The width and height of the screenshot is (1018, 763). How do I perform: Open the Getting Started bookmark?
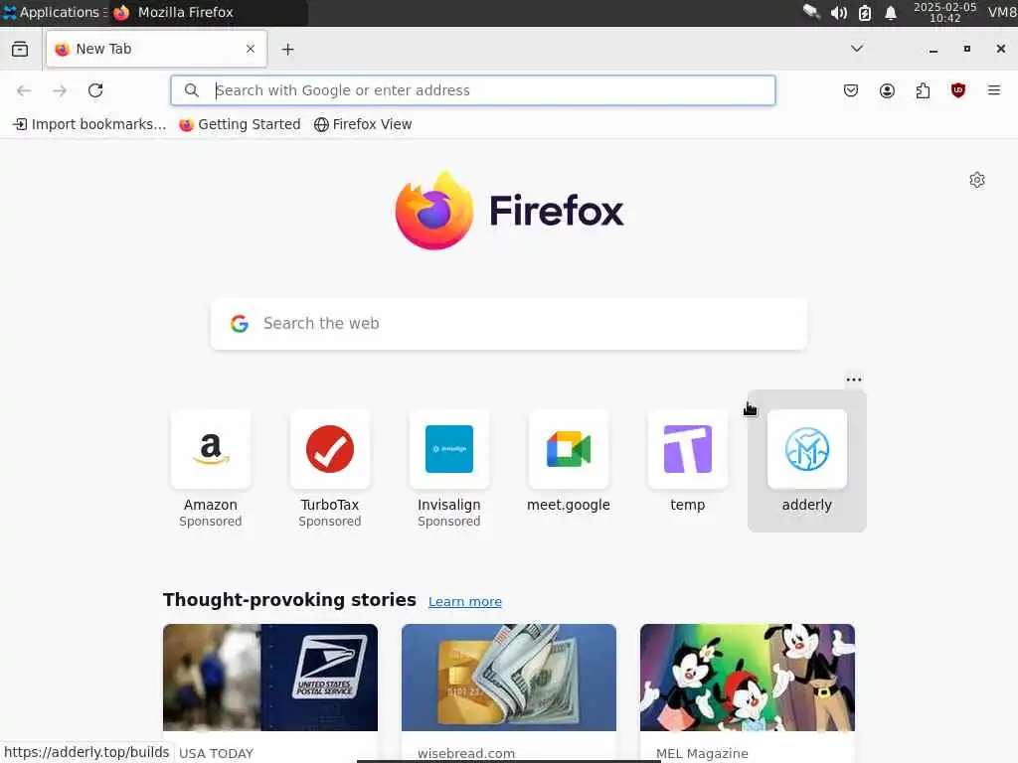click(240, 124)
